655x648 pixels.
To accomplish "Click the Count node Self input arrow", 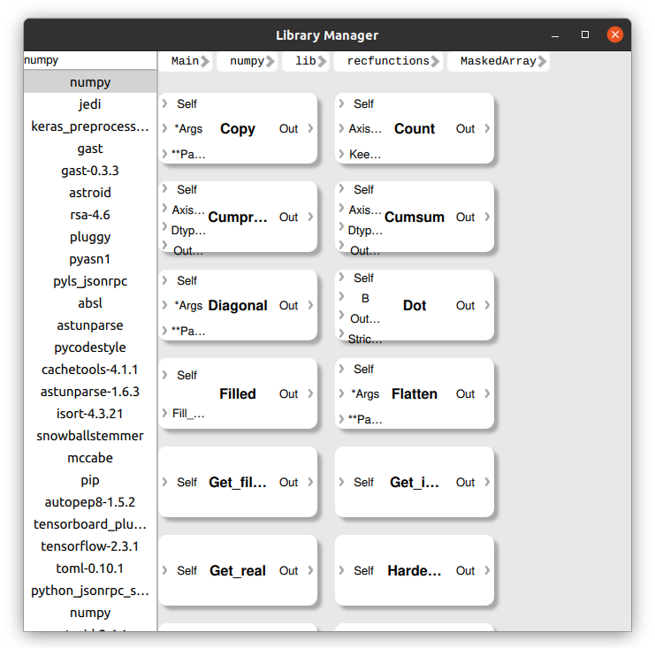I will pos(342,103).
